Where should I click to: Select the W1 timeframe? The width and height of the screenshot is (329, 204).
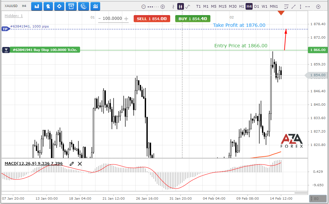[264, 6]
